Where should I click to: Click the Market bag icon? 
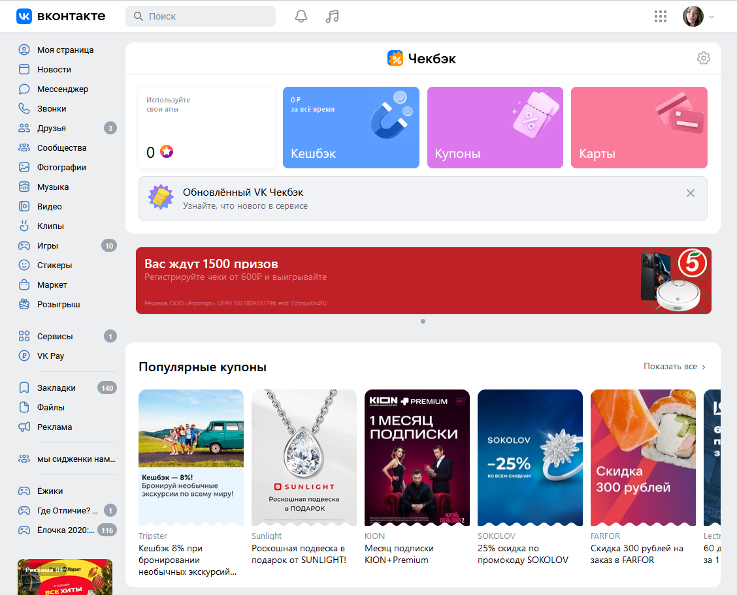(x=24, y=285)
